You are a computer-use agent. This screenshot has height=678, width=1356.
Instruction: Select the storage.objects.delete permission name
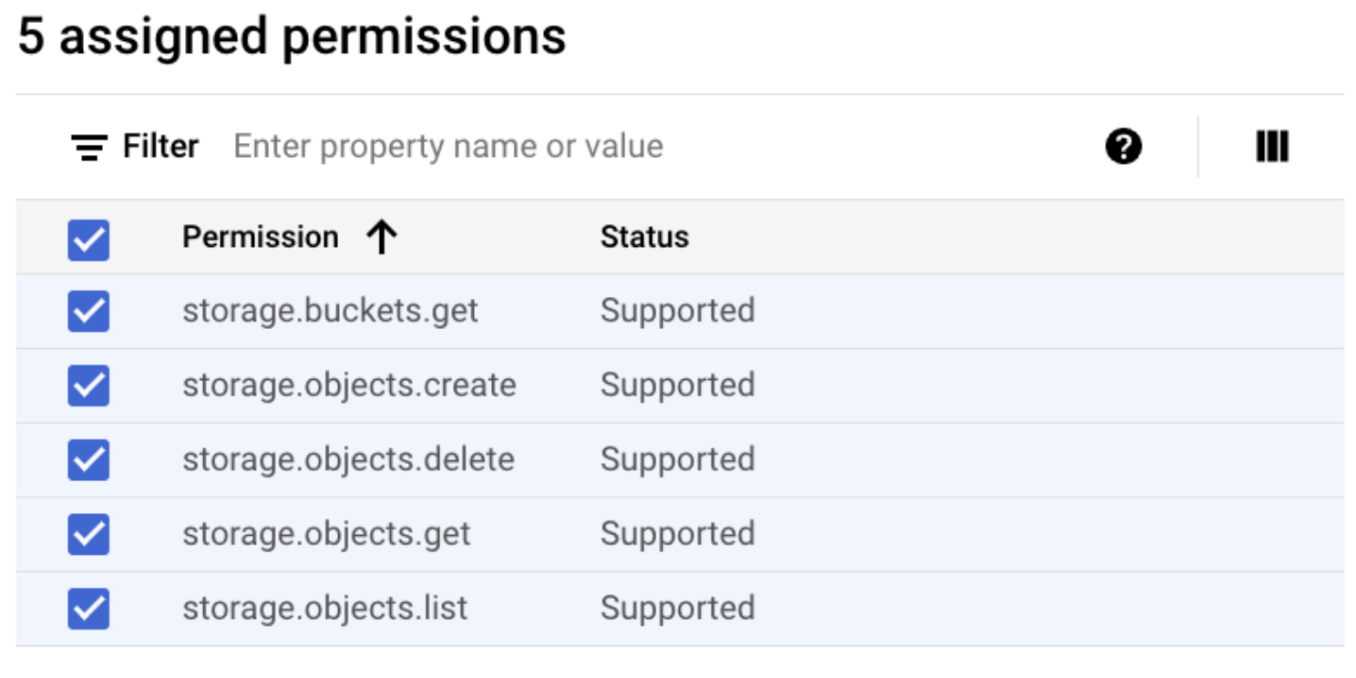pos(348,460)
